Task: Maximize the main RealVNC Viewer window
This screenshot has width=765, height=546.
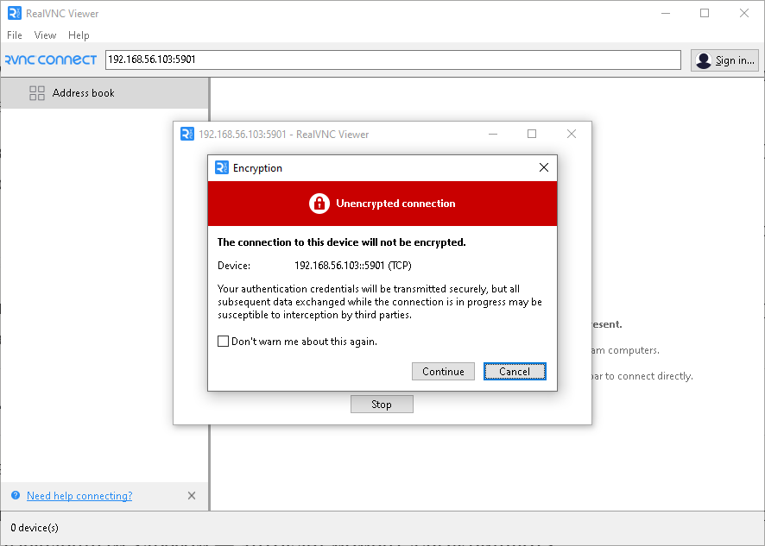Action: click(x=705, y=13)
